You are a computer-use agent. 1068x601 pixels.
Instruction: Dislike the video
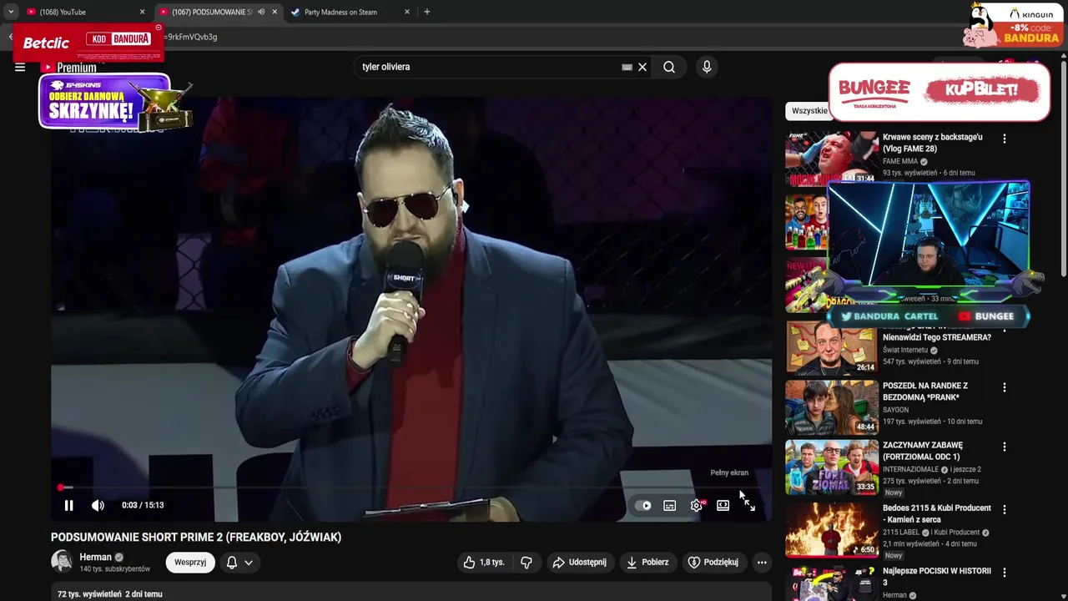(526, 562)
